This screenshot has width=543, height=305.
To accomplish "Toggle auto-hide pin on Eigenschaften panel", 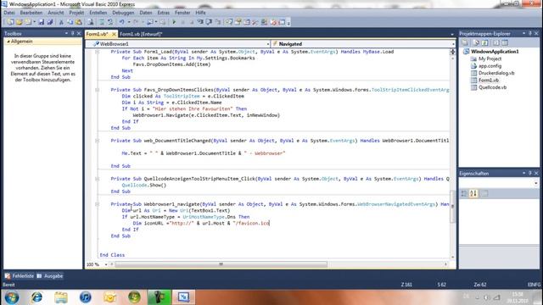I will point(529,173).
